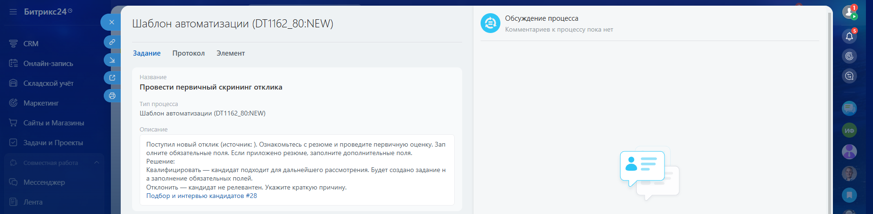Switch to the Задание tab

147,53
